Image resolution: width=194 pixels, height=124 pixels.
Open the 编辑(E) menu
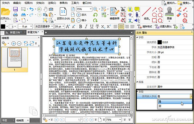tap(17, 3)
